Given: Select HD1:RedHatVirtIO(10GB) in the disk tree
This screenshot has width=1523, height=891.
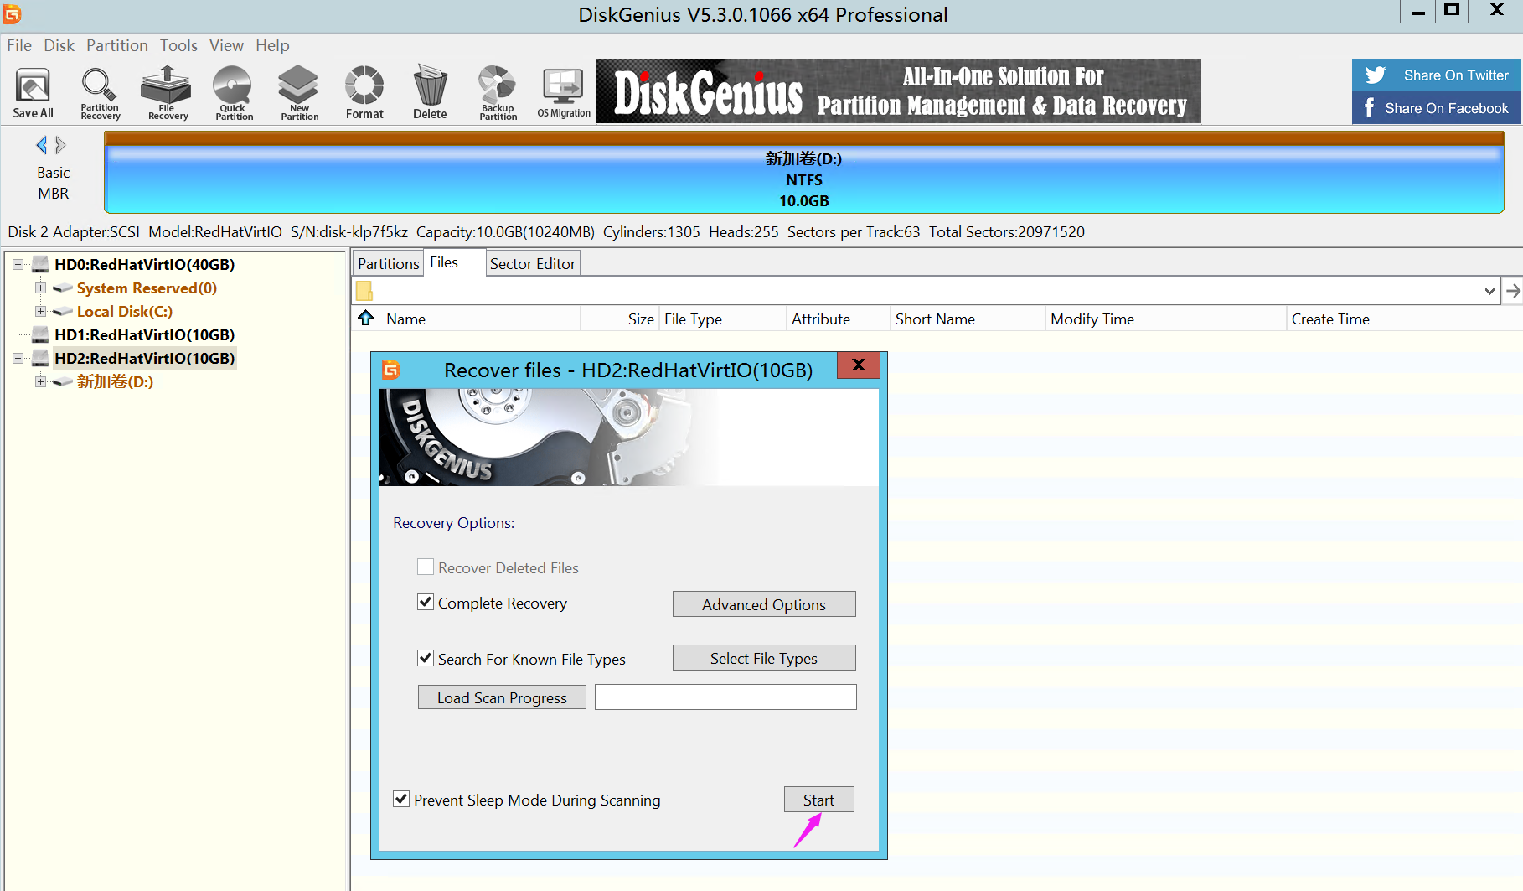Looking at the screenshot, I should (x=144, y=335).
